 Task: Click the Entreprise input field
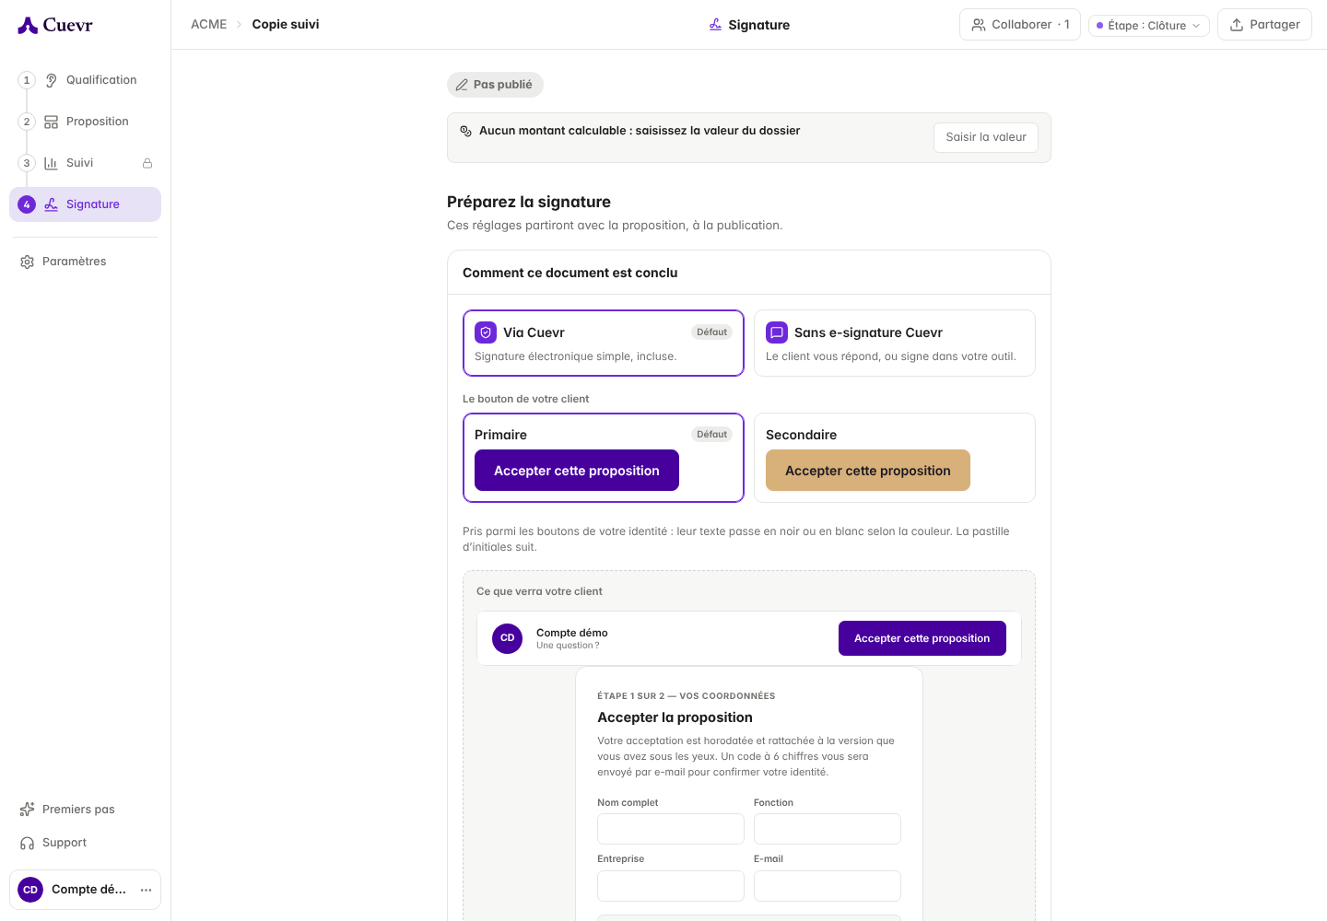671,886
